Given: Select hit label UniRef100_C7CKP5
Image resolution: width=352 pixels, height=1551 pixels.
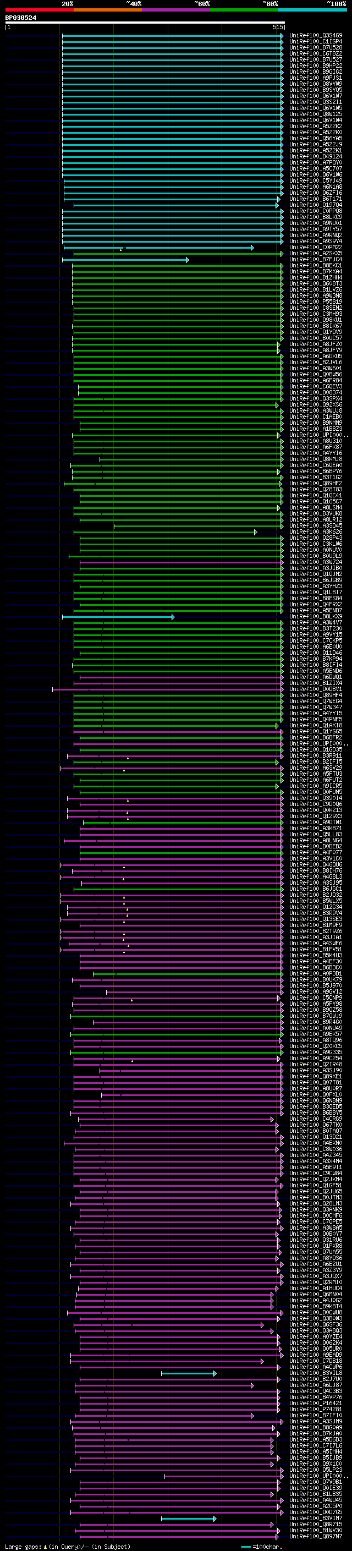Looking at the screenshot, I should click(316, 640).
